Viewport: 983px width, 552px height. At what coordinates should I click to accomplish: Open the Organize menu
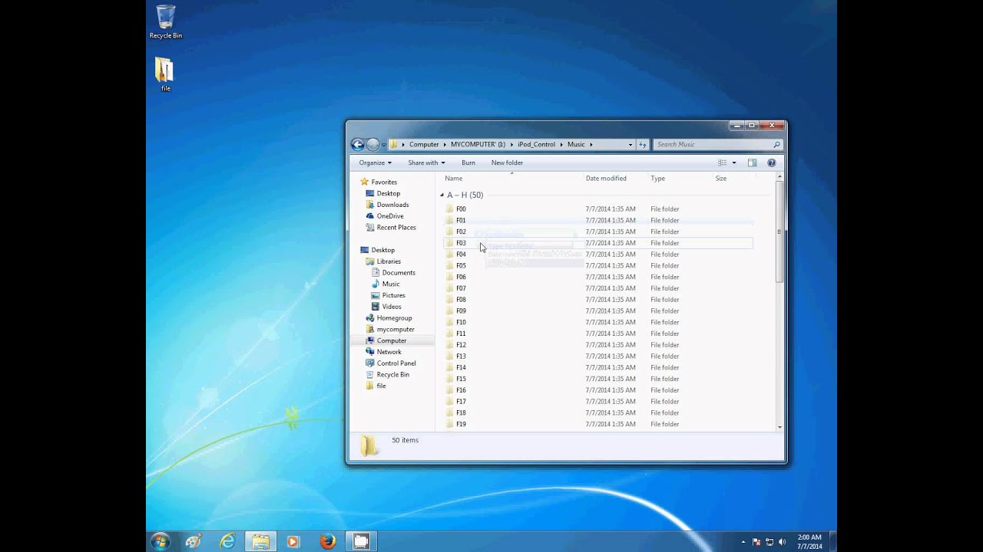[375, 163]
